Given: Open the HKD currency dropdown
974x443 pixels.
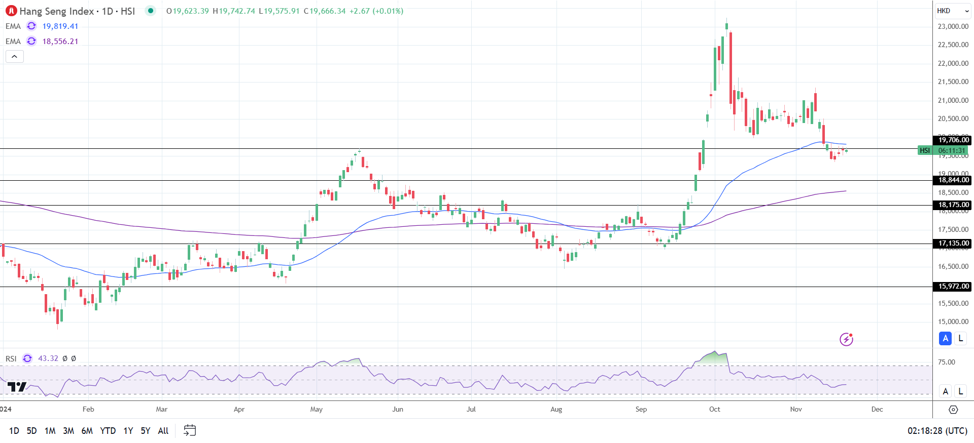Looking at the screenshot, I should click(953, 11).
